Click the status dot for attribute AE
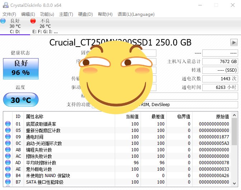The image size is (241, 190). coord(8,169)
